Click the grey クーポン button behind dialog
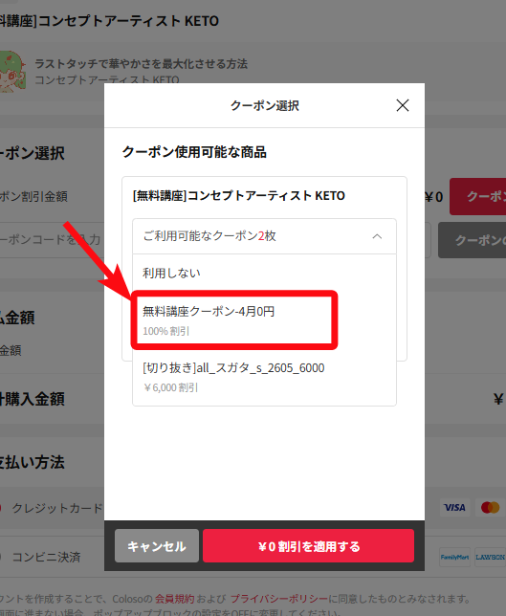The height and width of the screenshot is (616, 506). point(472,240)
